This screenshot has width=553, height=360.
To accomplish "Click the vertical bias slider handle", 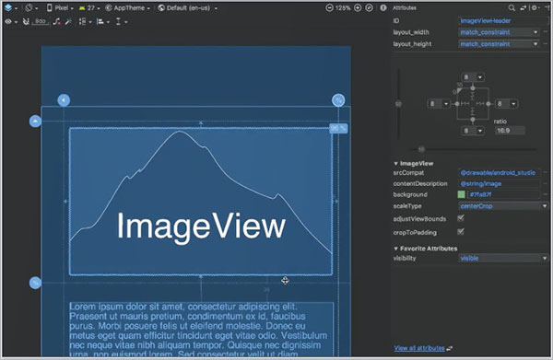I will [398, 104].
